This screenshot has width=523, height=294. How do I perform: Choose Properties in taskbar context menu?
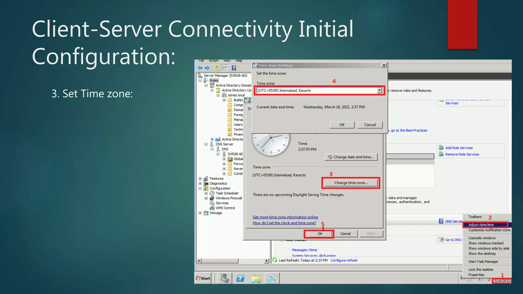pyautogui.click(x=476, y=275)
